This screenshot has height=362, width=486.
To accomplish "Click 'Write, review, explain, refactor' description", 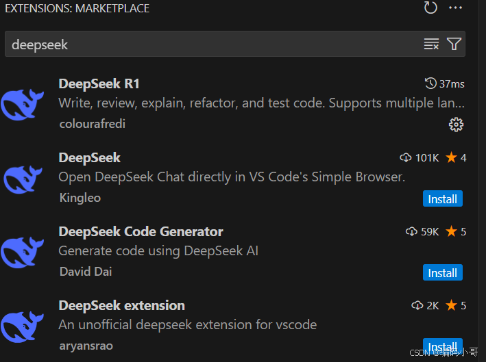I will click(262, 103).
